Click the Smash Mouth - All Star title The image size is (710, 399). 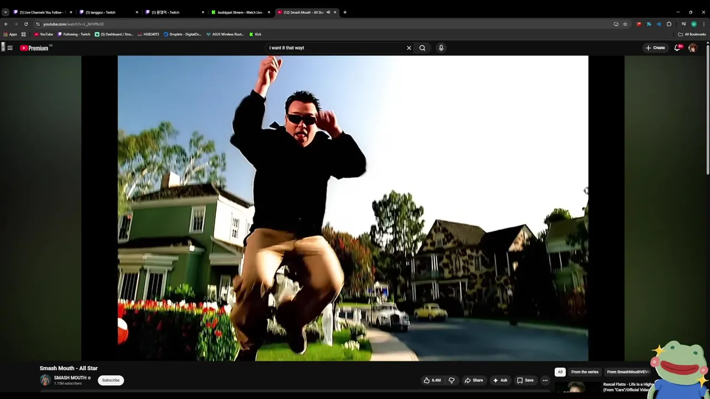tap(69, 368)
